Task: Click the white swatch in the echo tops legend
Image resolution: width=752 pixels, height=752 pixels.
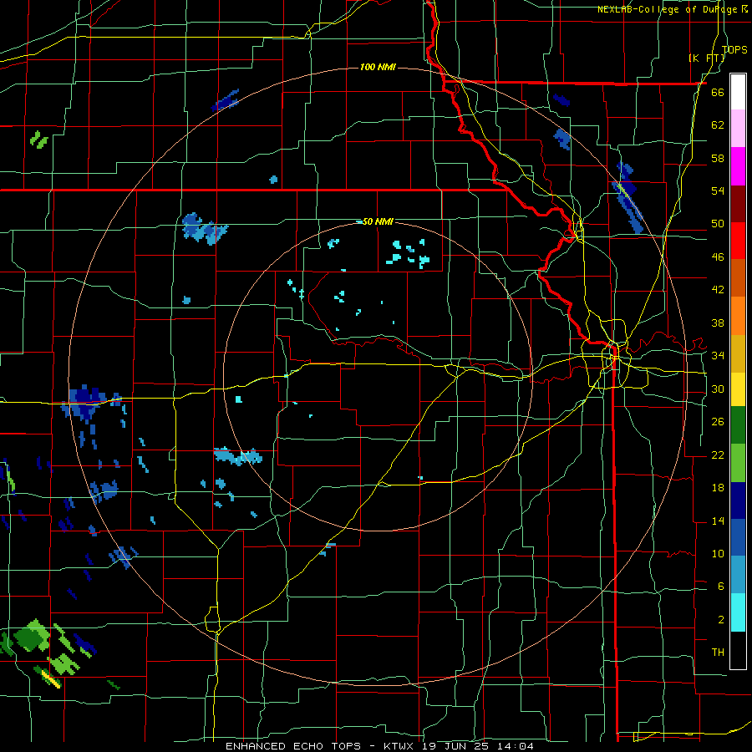Action: click(738, 92)
